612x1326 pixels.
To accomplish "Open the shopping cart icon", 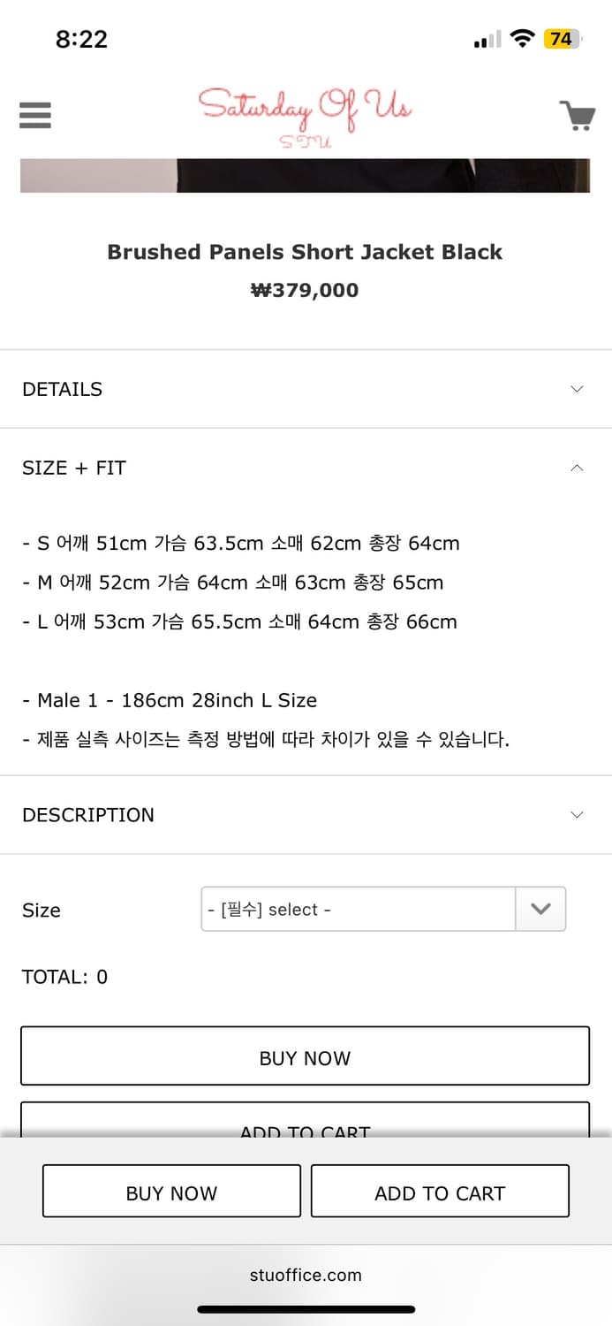I will tap(578, 115).
